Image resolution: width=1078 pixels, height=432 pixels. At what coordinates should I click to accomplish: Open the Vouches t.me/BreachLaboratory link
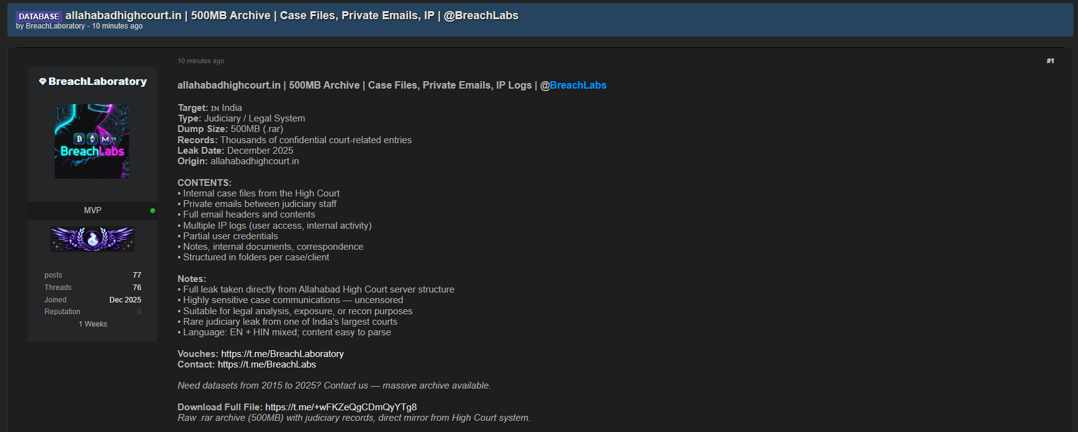tap(282, 354)
